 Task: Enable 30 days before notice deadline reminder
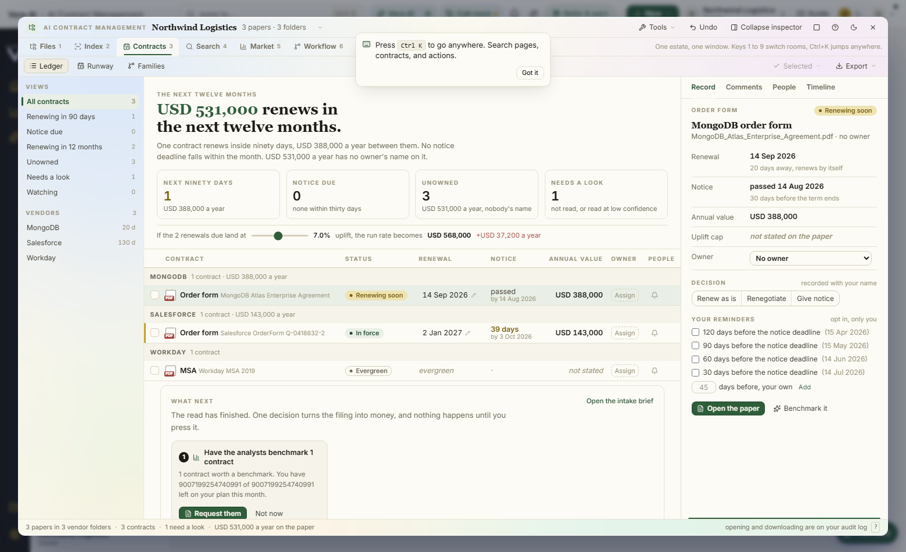pyautogui.click(x=695, y=372)
